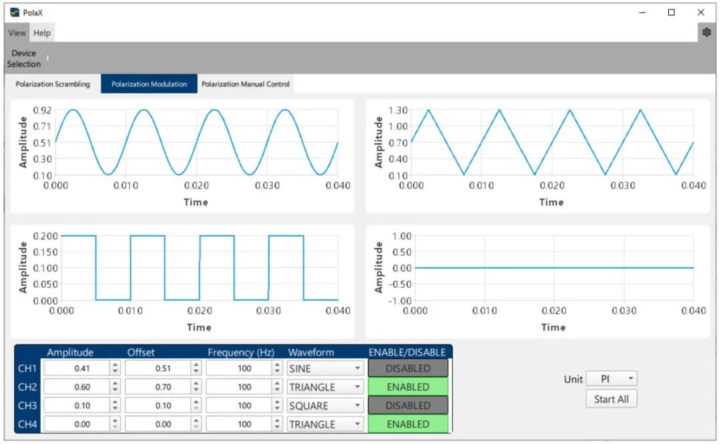Increase CH3 frequency with up arrow

coord(277,402)
